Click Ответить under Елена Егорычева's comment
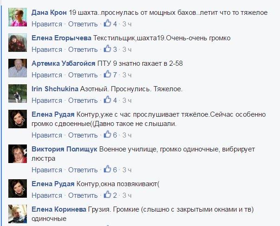280x226 pixels. click(x=83, y=50)
